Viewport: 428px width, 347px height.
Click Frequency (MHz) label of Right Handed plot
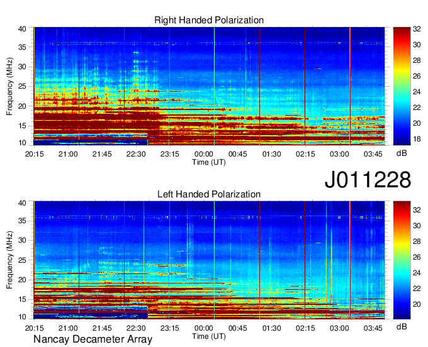pyautogui.click(x=9, y=86)
